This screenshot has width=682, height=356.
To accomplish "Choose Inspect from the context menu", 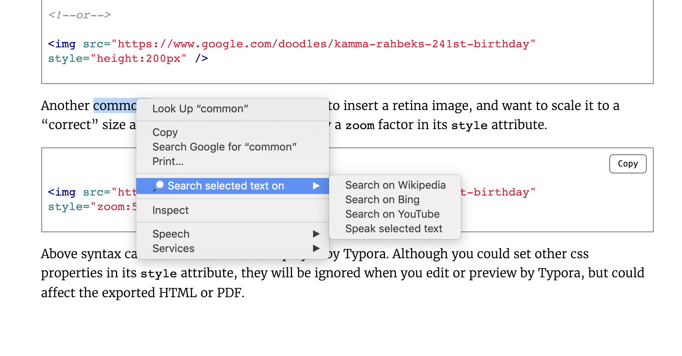I will 233,210.
